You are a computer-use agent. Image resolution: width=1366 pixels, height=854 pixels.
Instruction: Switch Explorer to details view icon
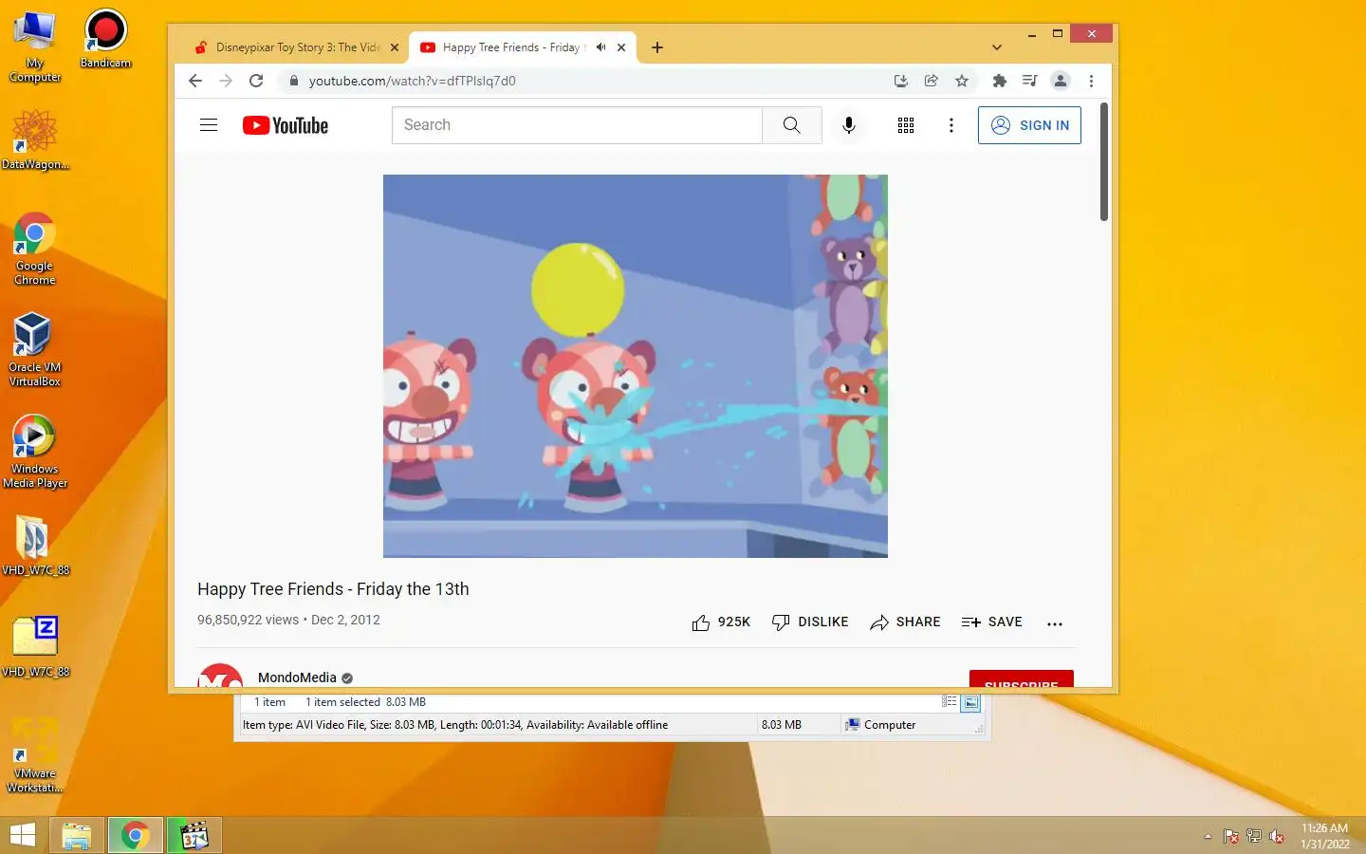950,702
